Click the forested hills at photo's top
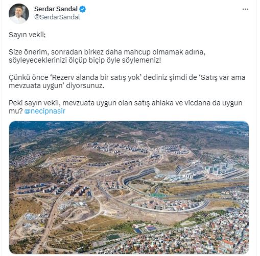Viewport: 260px width, 256px height. coord(129,131)
